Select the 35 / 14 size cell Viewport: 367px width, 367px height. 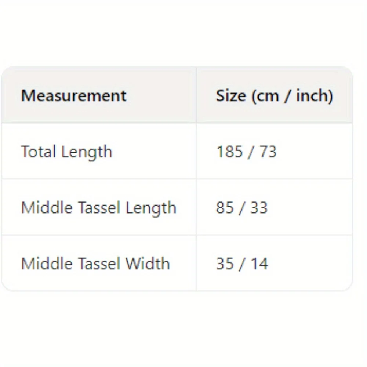(x=242, y=264)
